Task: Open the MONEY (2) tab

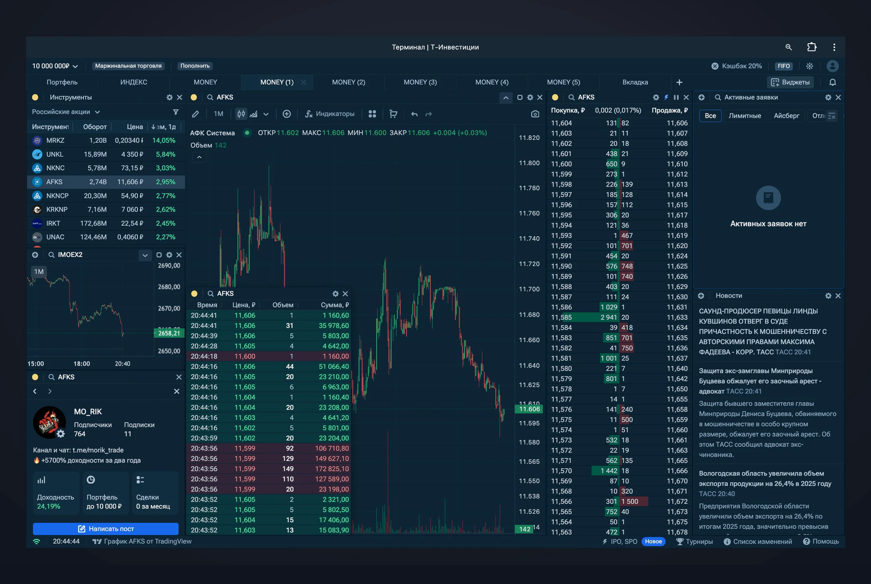Action: click(348, 82)
